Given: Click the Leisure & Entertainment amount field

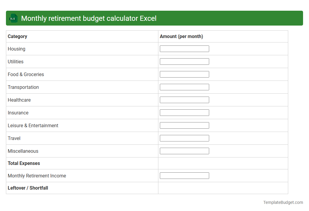Looking at the screenshot, I should pos(184,125).
